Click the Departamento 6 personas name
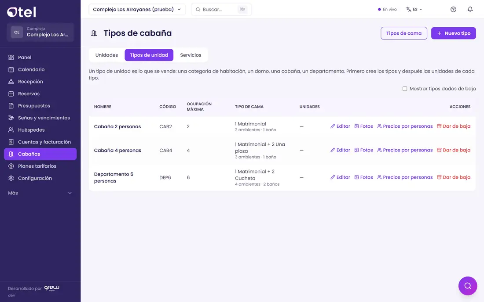 [114, 178]
